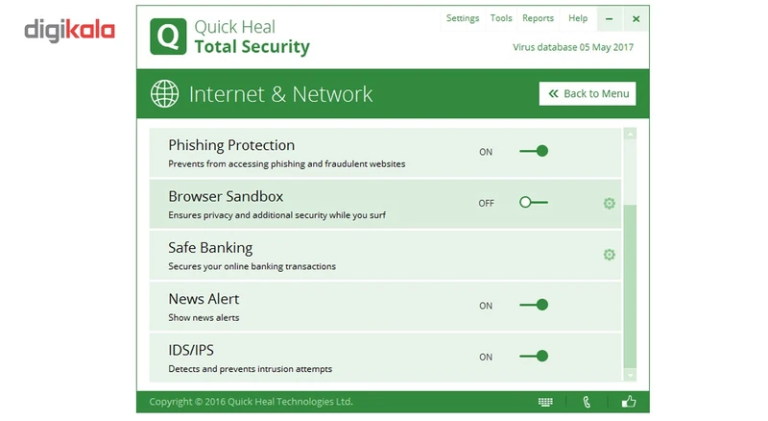Disable Phishing Protection toggle
The image size is (768, 421).
pos(534,151)
